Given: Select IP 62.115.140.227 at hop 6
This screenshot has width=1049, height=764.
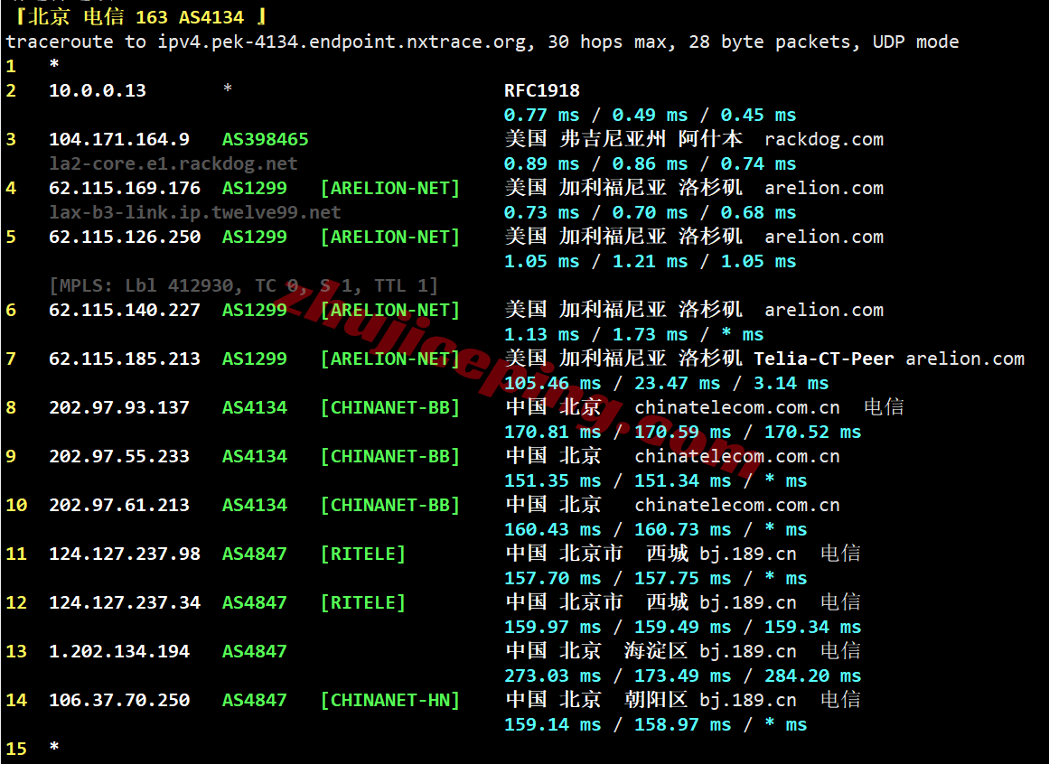Looking at the screenshot, I should (x=125, y=310).
